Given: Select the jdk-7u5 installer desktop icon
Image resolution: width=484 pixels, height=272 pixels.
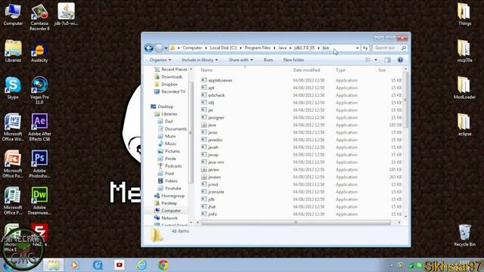Looking at the screenshot, I should click(66, 14).
